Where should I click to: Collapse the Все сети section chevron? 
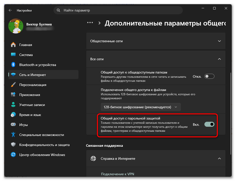(x=219, y=59)
